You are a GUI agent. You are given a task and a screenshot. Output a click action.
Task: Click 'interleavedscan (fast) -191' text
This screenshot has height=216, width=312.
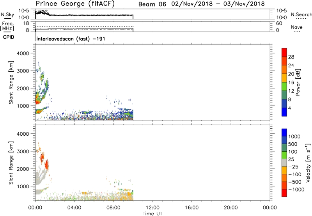click(x=71, y=39)
